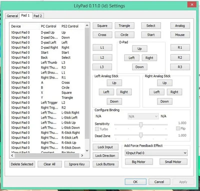Viewport: 200px width, 191px height.
Task: Click the bindings list down arrow
Action: [x=87, y=150]
